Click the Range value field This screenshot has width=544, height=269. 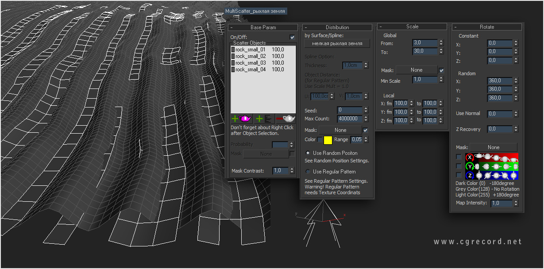click(357, 140)
